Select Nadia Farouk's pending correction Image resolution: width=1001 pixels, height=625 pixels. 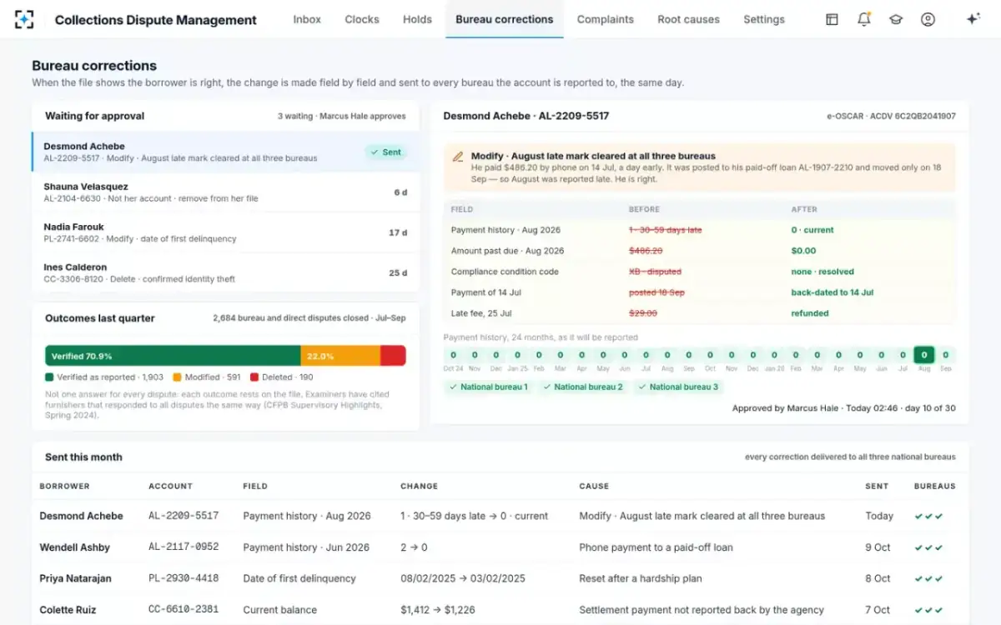225,232
